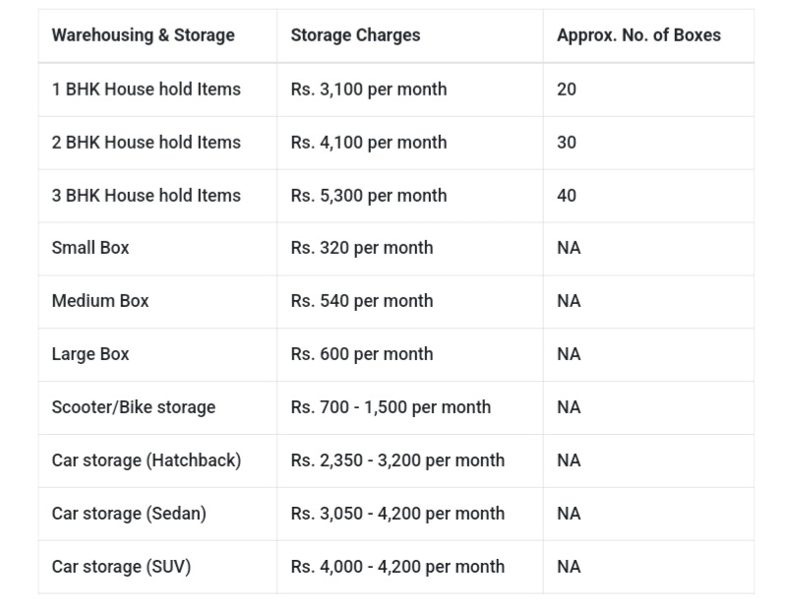Select the 2 BHK House hold Items cell
Screen dimensions: 789x613
(146, 143)
